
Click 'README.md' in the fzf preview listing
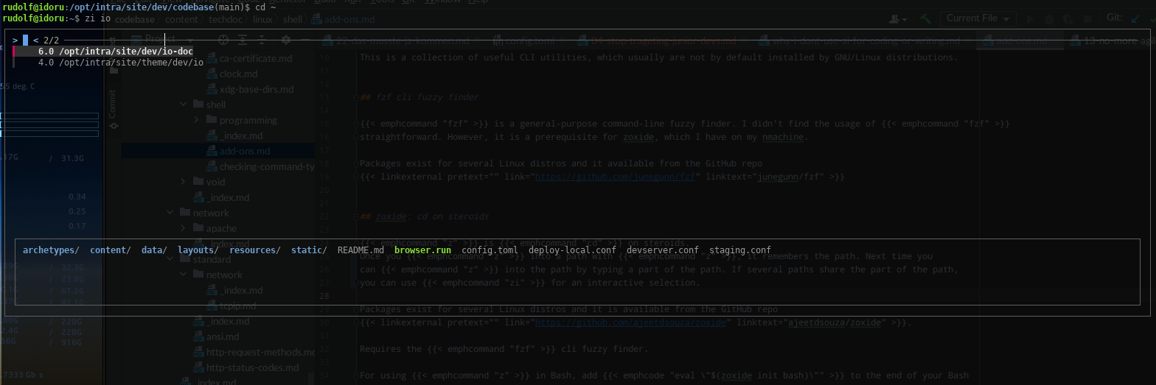click(361, 250)
